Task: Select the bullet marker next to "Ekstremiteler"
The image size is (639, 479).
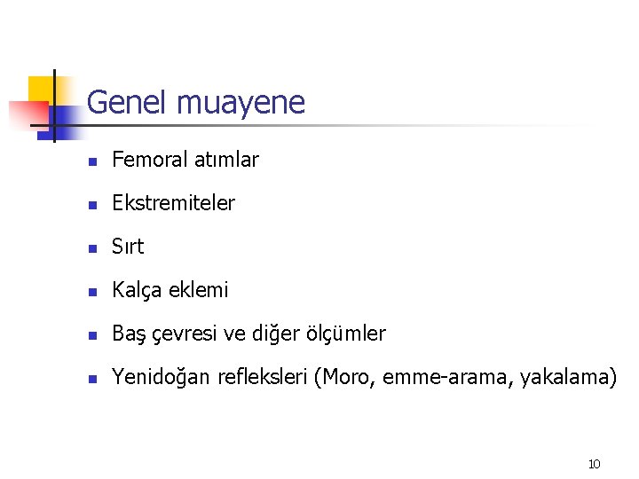Action: click(x=90, y=205)
